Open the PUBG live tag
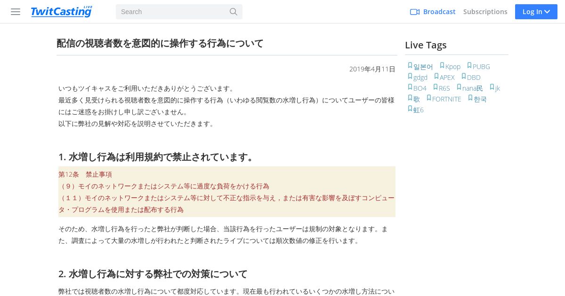This screenshot has width=565, height=296. [x=481, y=67]
